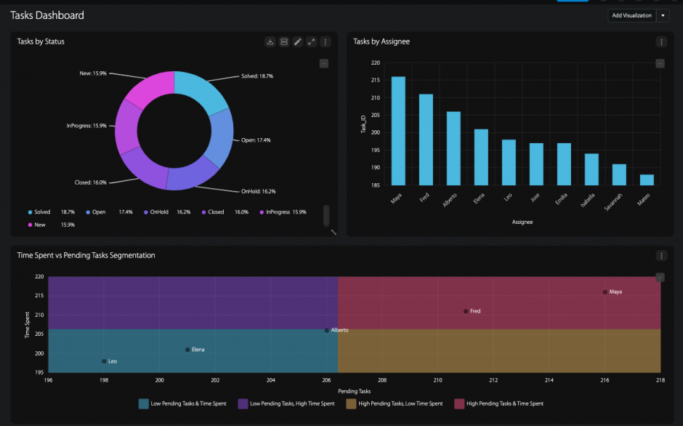Click the scrollbar in the Tasks by Status panel
The width and height of the screenshot is (683, 426).
(326, 216)
